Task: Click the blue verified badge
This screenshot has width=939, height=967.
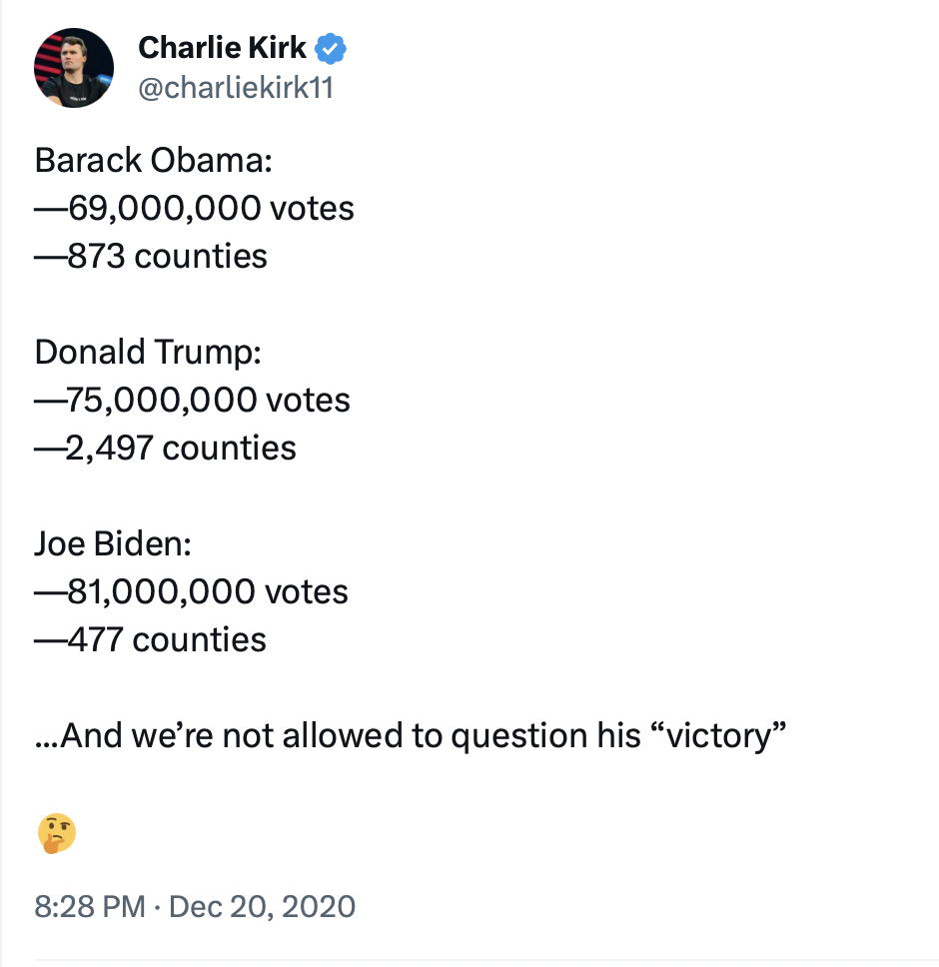Action: point(332,48)
